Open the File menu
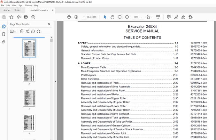The image size is (216, 140). point(3,6)
